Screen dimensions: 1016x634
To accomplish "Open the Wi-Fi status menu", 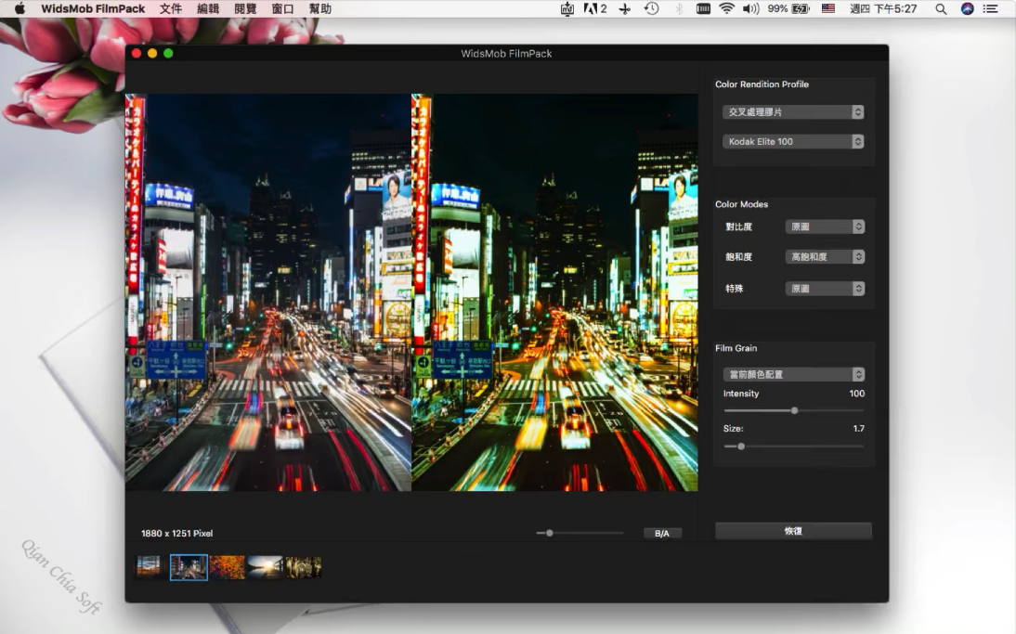I will coord(727,8).
